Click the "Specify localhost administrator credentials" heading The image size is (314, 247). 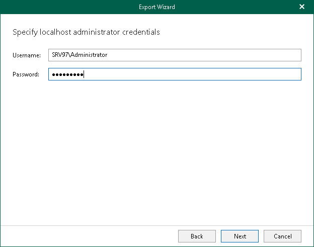pos(86,32)
